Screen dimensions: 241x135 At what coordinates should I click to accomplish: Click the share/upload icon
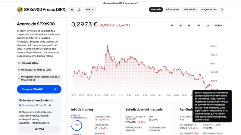pos(79,10)
